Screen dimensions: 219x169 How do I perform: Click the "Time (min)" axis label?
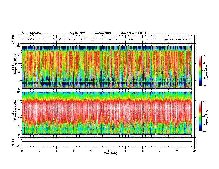(x=111, y=153)
